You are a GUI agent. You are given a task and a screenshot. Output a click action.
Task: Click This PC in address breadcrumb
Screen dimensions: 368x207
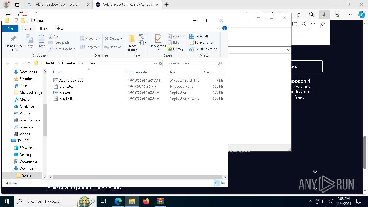(x=50, y=63)
